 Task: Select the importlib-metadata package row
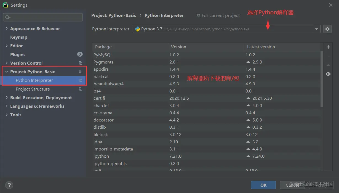206,149
